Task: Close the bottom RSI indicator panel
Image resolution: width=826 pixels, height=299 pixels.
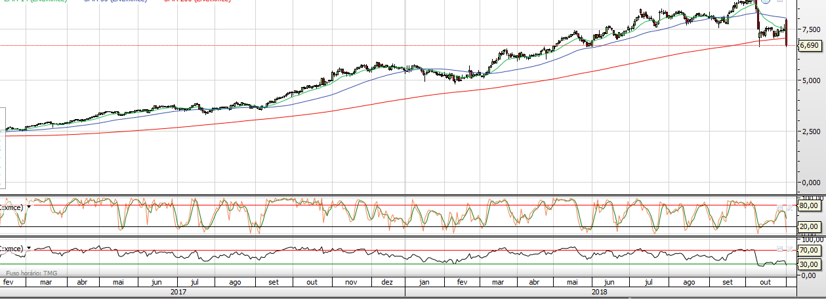Action: (x=790, y=250)
